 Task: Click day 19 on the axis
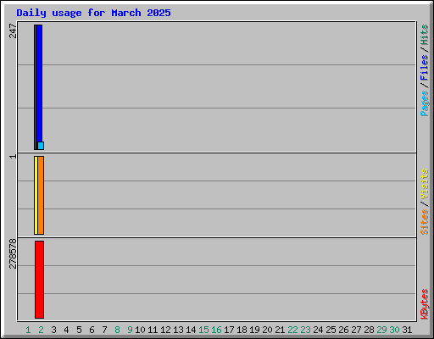click(x=254, y=330)
